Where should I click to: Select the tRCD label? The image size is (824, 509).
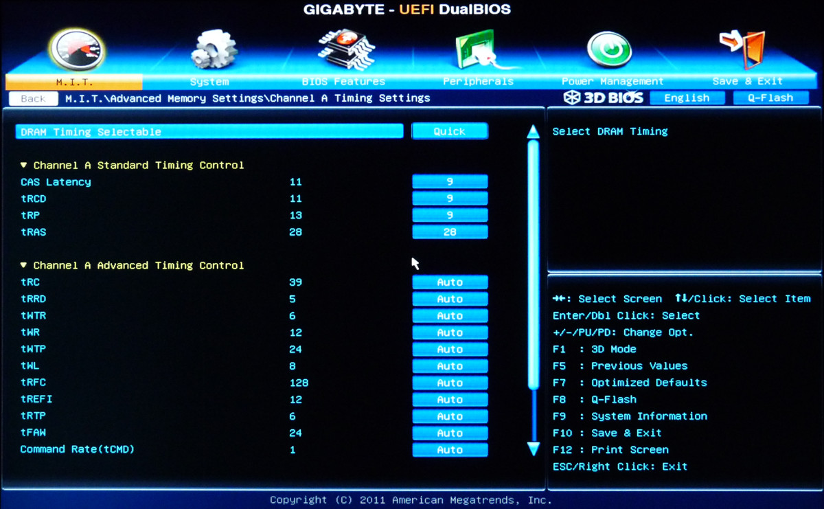pos(33,199)
